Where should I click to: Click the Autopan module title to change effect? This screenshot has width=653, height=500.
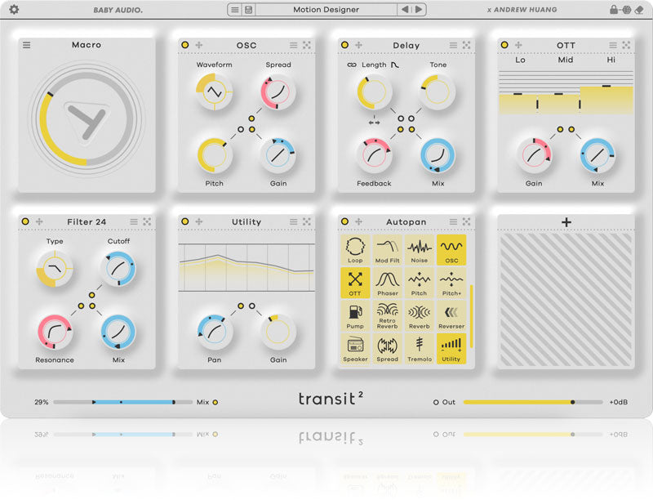[x=406, y=221]
